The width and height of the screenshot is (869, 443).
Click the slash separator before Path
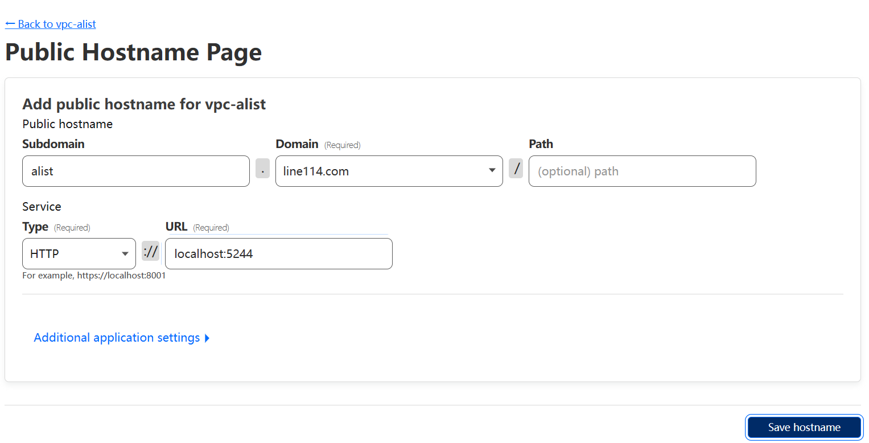[516, 169]
